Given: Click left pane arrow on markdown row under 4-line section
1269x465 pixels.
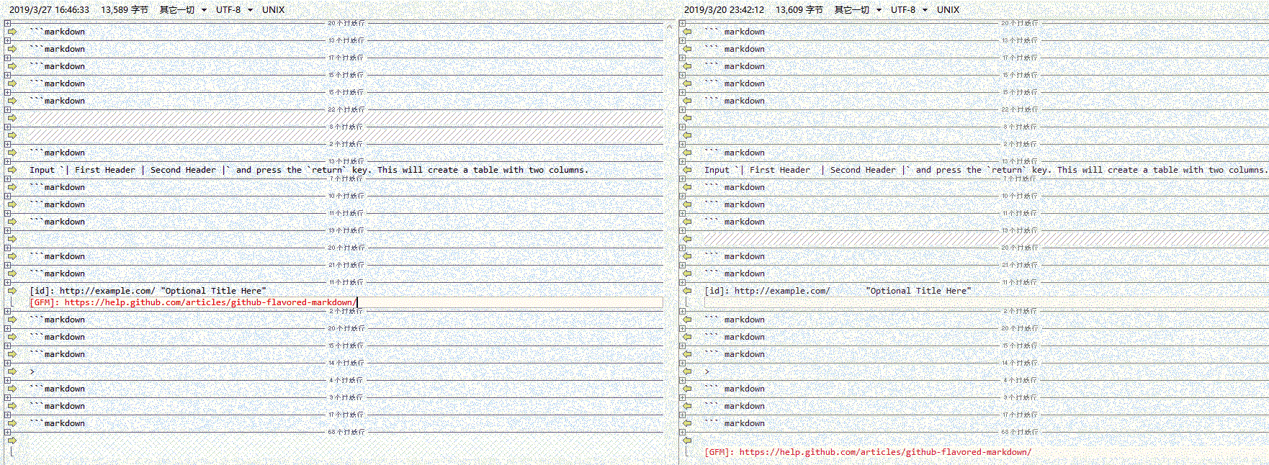Looking at the screenshot, I should tap(12, 389).
